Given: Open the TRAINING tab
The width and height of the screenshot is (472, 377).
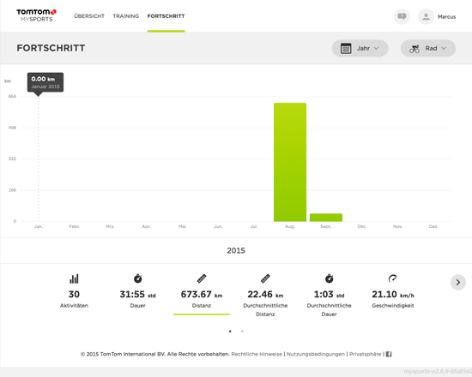Looking at the screenshot, I should click(x=126, y=16).
